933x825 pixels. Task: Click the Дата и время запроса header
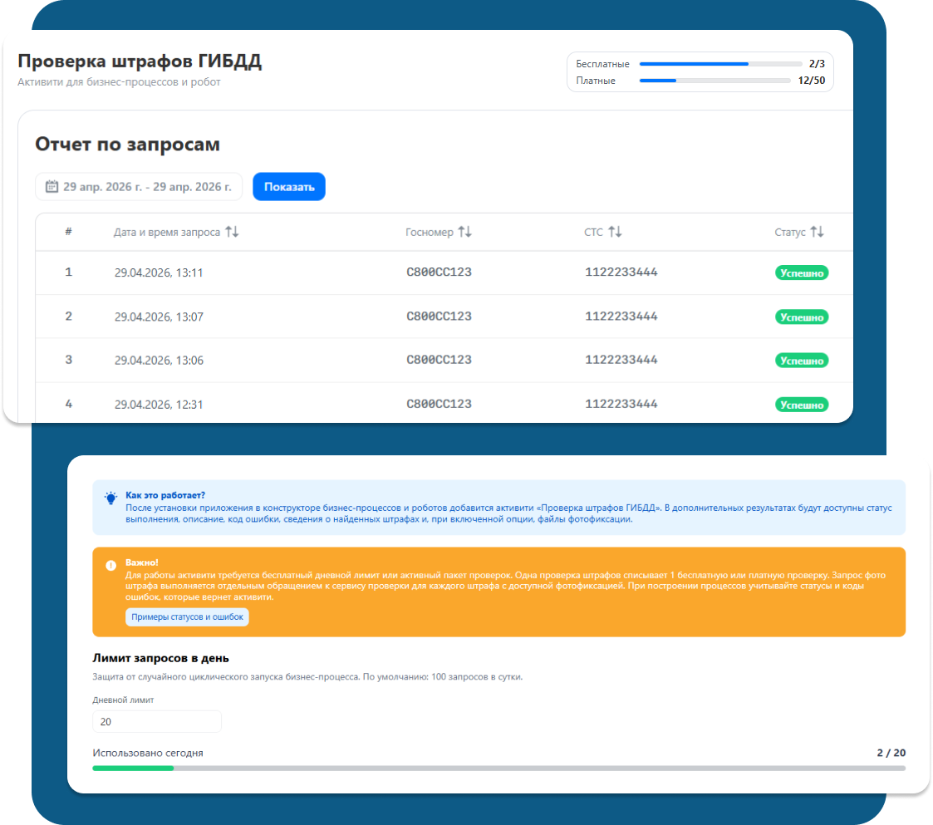(x=167, y=232)
